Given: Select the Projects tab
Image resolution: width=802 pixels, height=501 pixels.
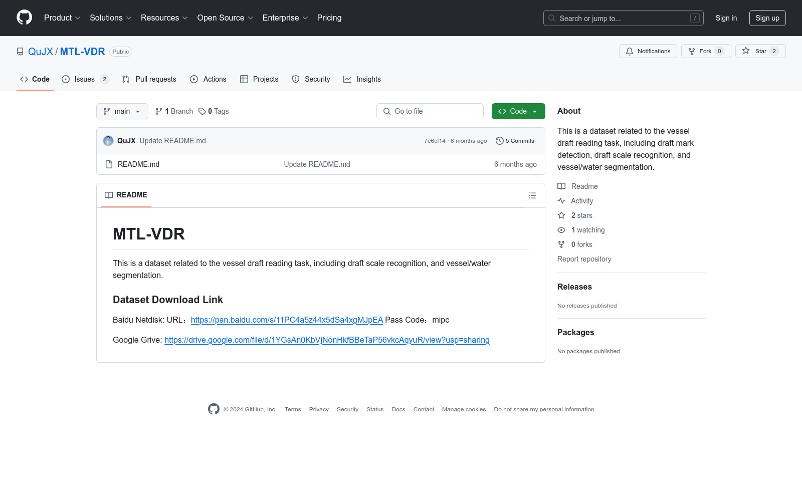Looking at the screenshot, I should [x=259, y=79].
